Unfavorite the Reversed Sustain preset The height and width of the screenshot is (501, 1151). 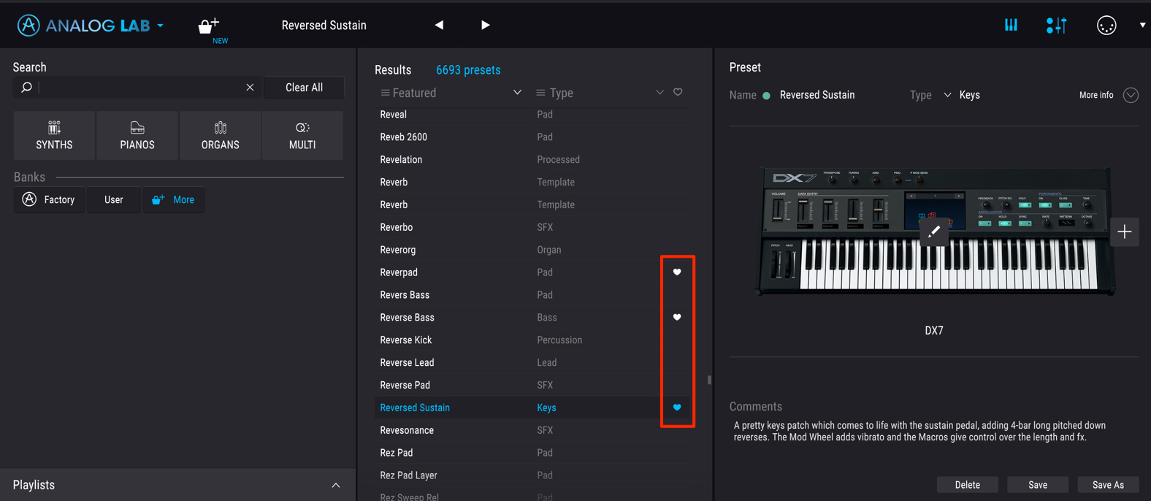677,408
